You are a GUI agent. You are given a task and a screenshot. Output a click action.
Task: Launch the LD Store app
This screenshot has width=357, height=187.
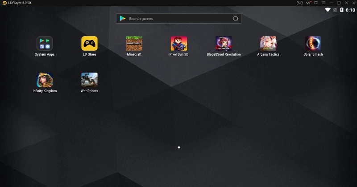pyautogui.click(x=90, y=43)
